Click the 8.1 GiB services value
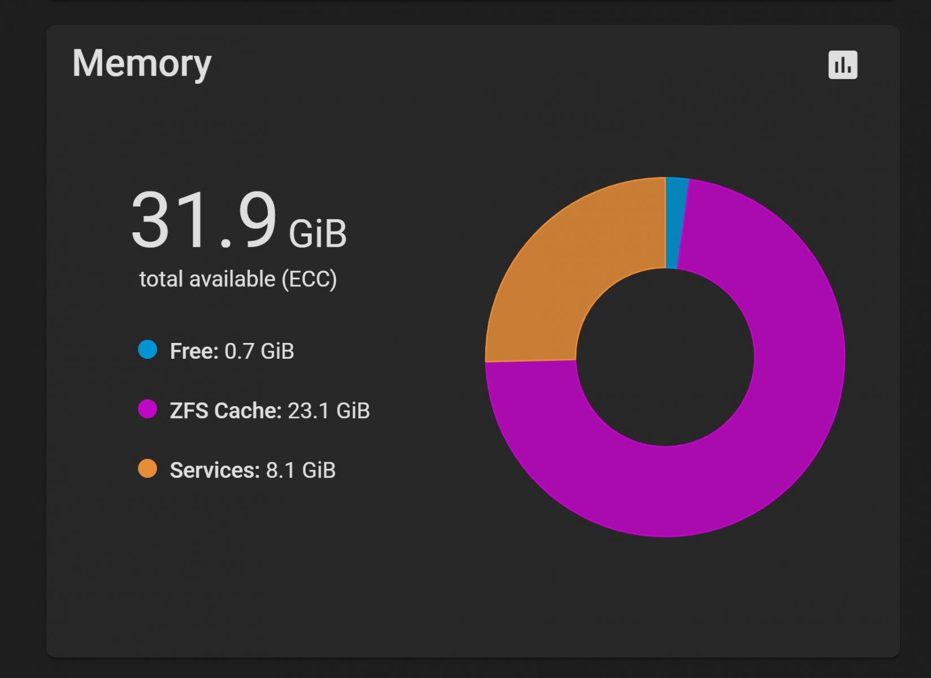Viewport: 931px width, 678px height. [301, 470]
